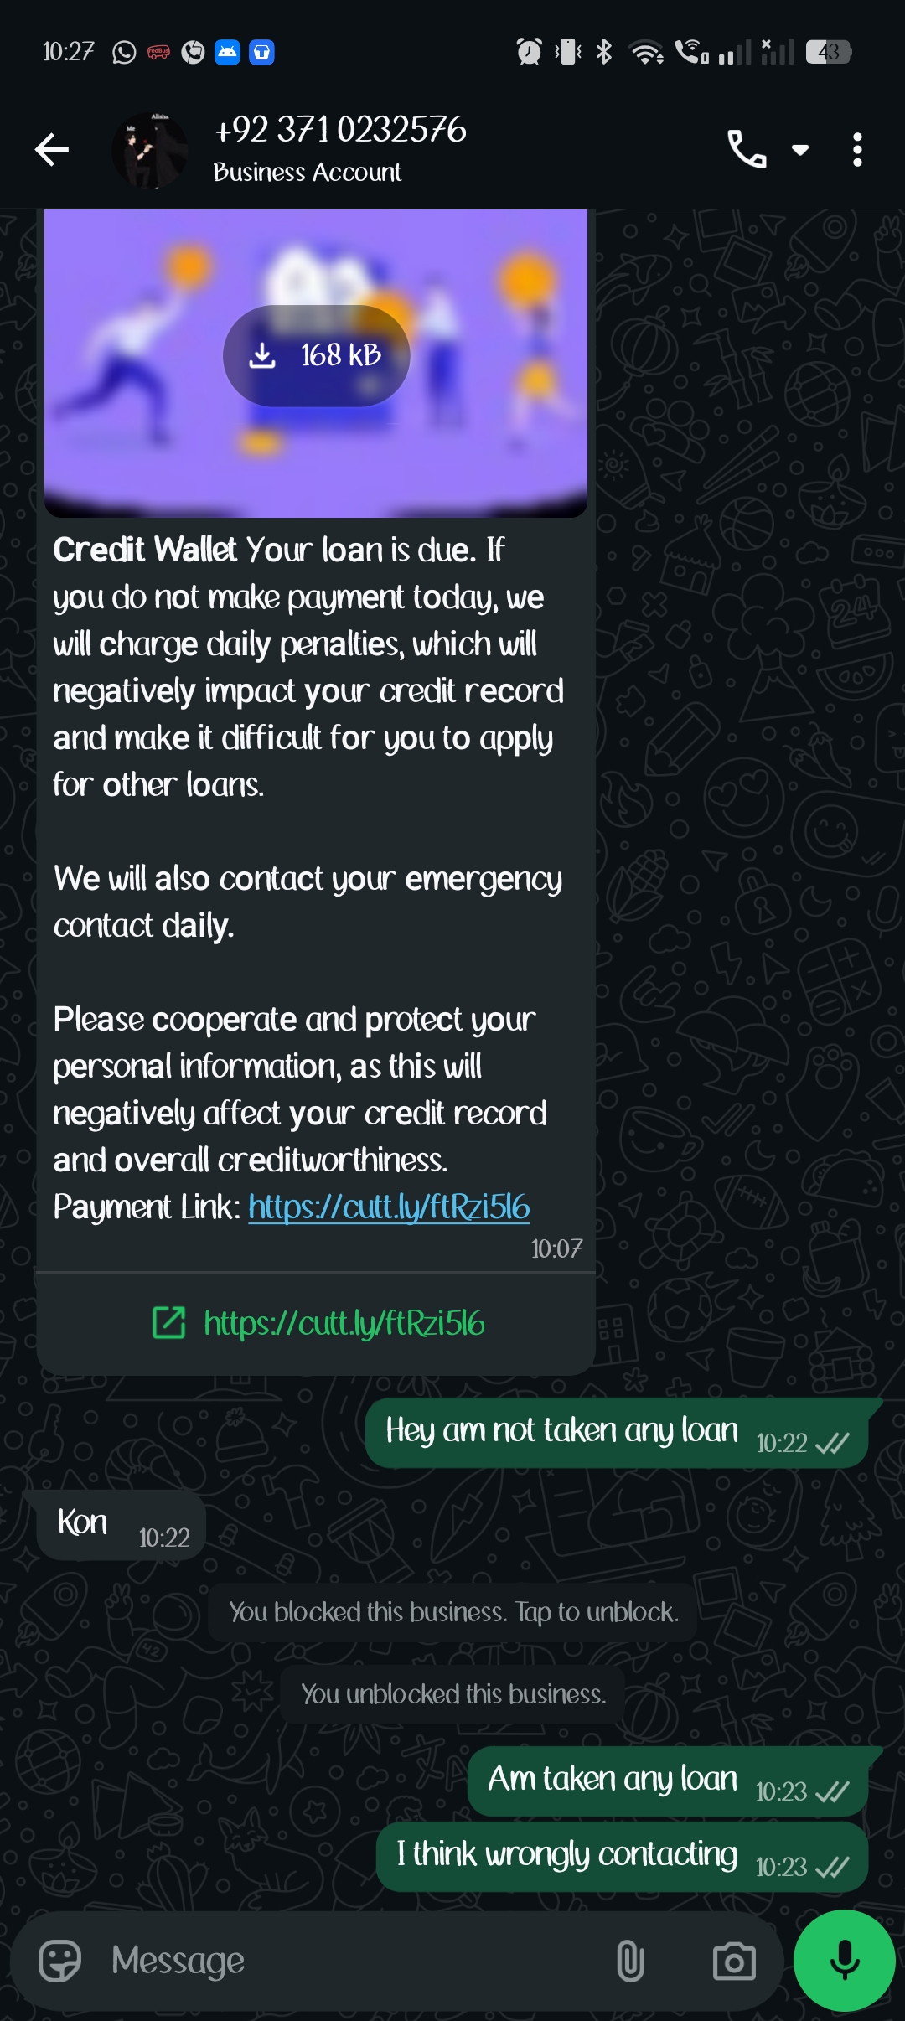Download the 168 kB blurred image

coord(316,356)
